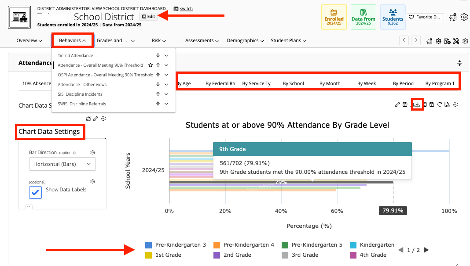Click the switch link at the top
Viewport: 470px width, 266px height.
(186, 8)
